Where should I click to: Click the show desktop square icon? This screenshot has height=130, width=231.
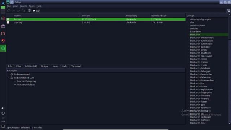pos(3,126)
